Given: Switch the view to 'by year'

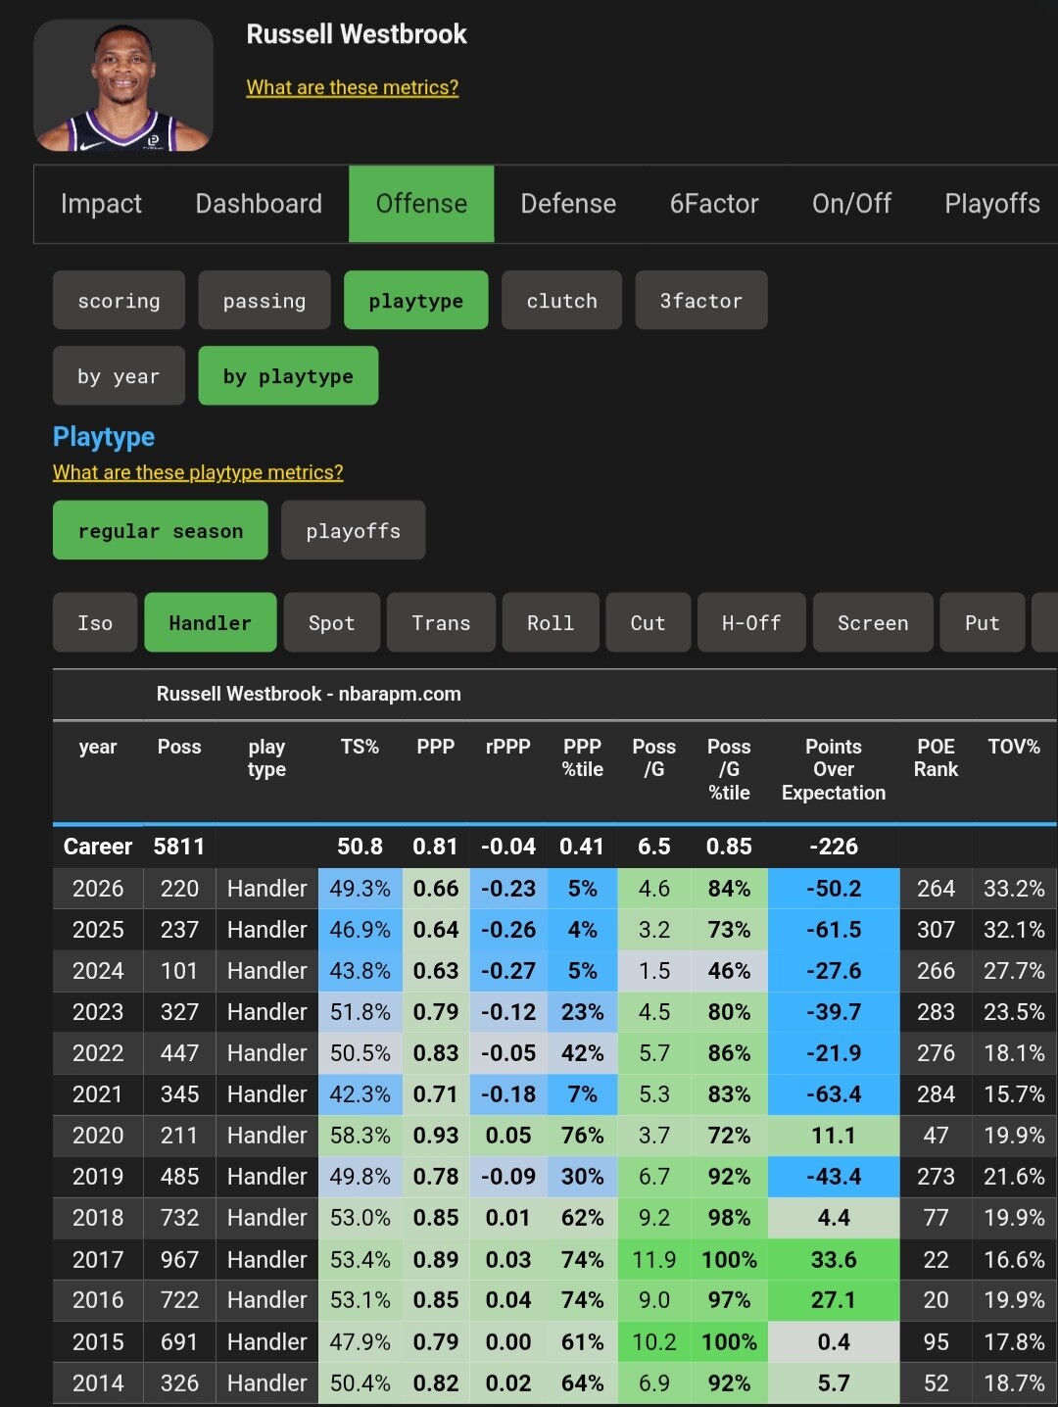Looking at the screenshot, I should (x=119, y=375).
